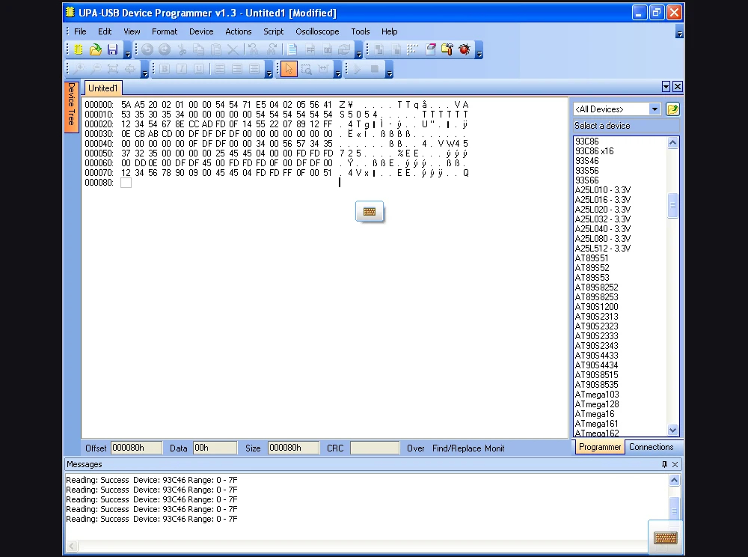Expand the file toolbar options arrow
The height and width of the screenshot is (557, 748).
128,53
